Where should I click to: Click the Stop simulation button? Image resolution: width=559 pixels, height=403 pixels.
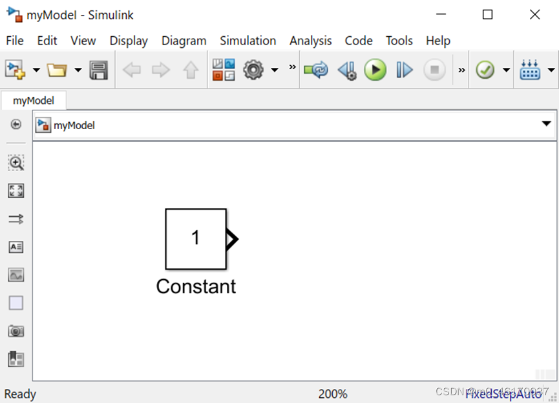click(434, 70)
